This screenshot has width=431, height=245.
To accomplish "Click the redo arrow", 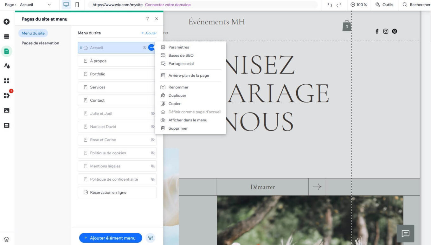I will click(339, 5).
